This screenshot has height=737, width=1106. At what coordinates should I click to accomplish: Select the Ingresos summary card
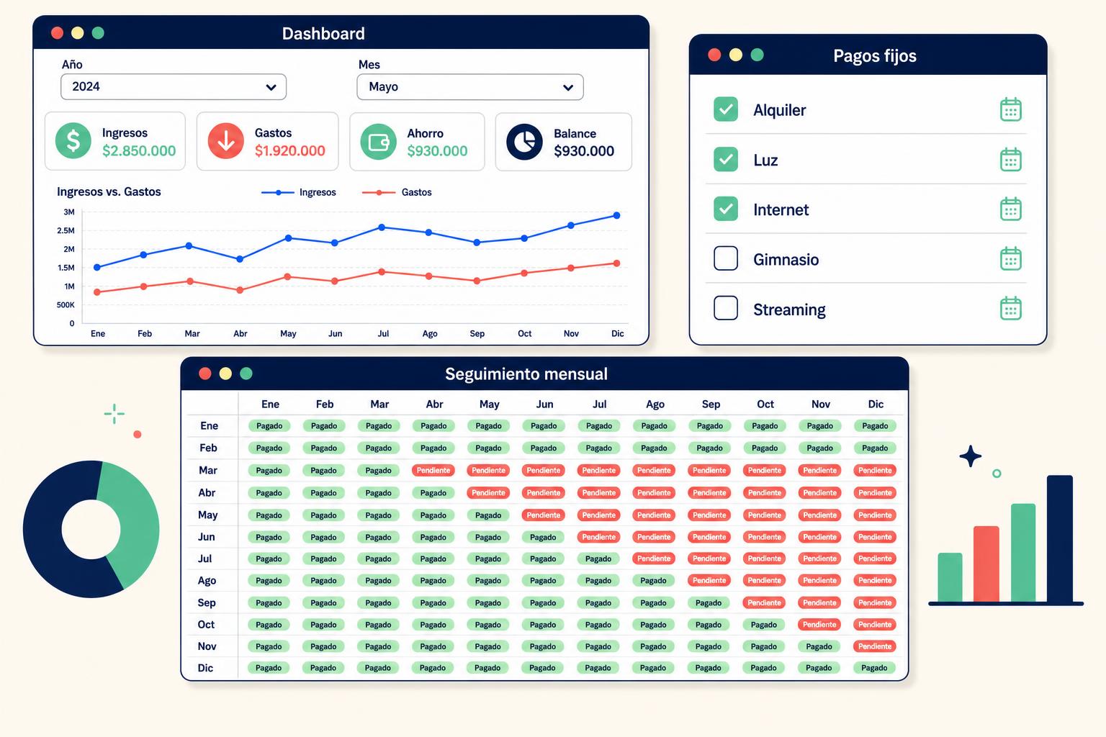(115, 141)
